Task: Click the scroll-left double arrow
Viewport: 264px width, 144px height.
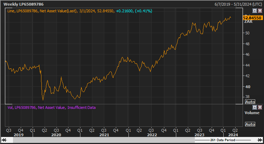Action: [4, 140]
